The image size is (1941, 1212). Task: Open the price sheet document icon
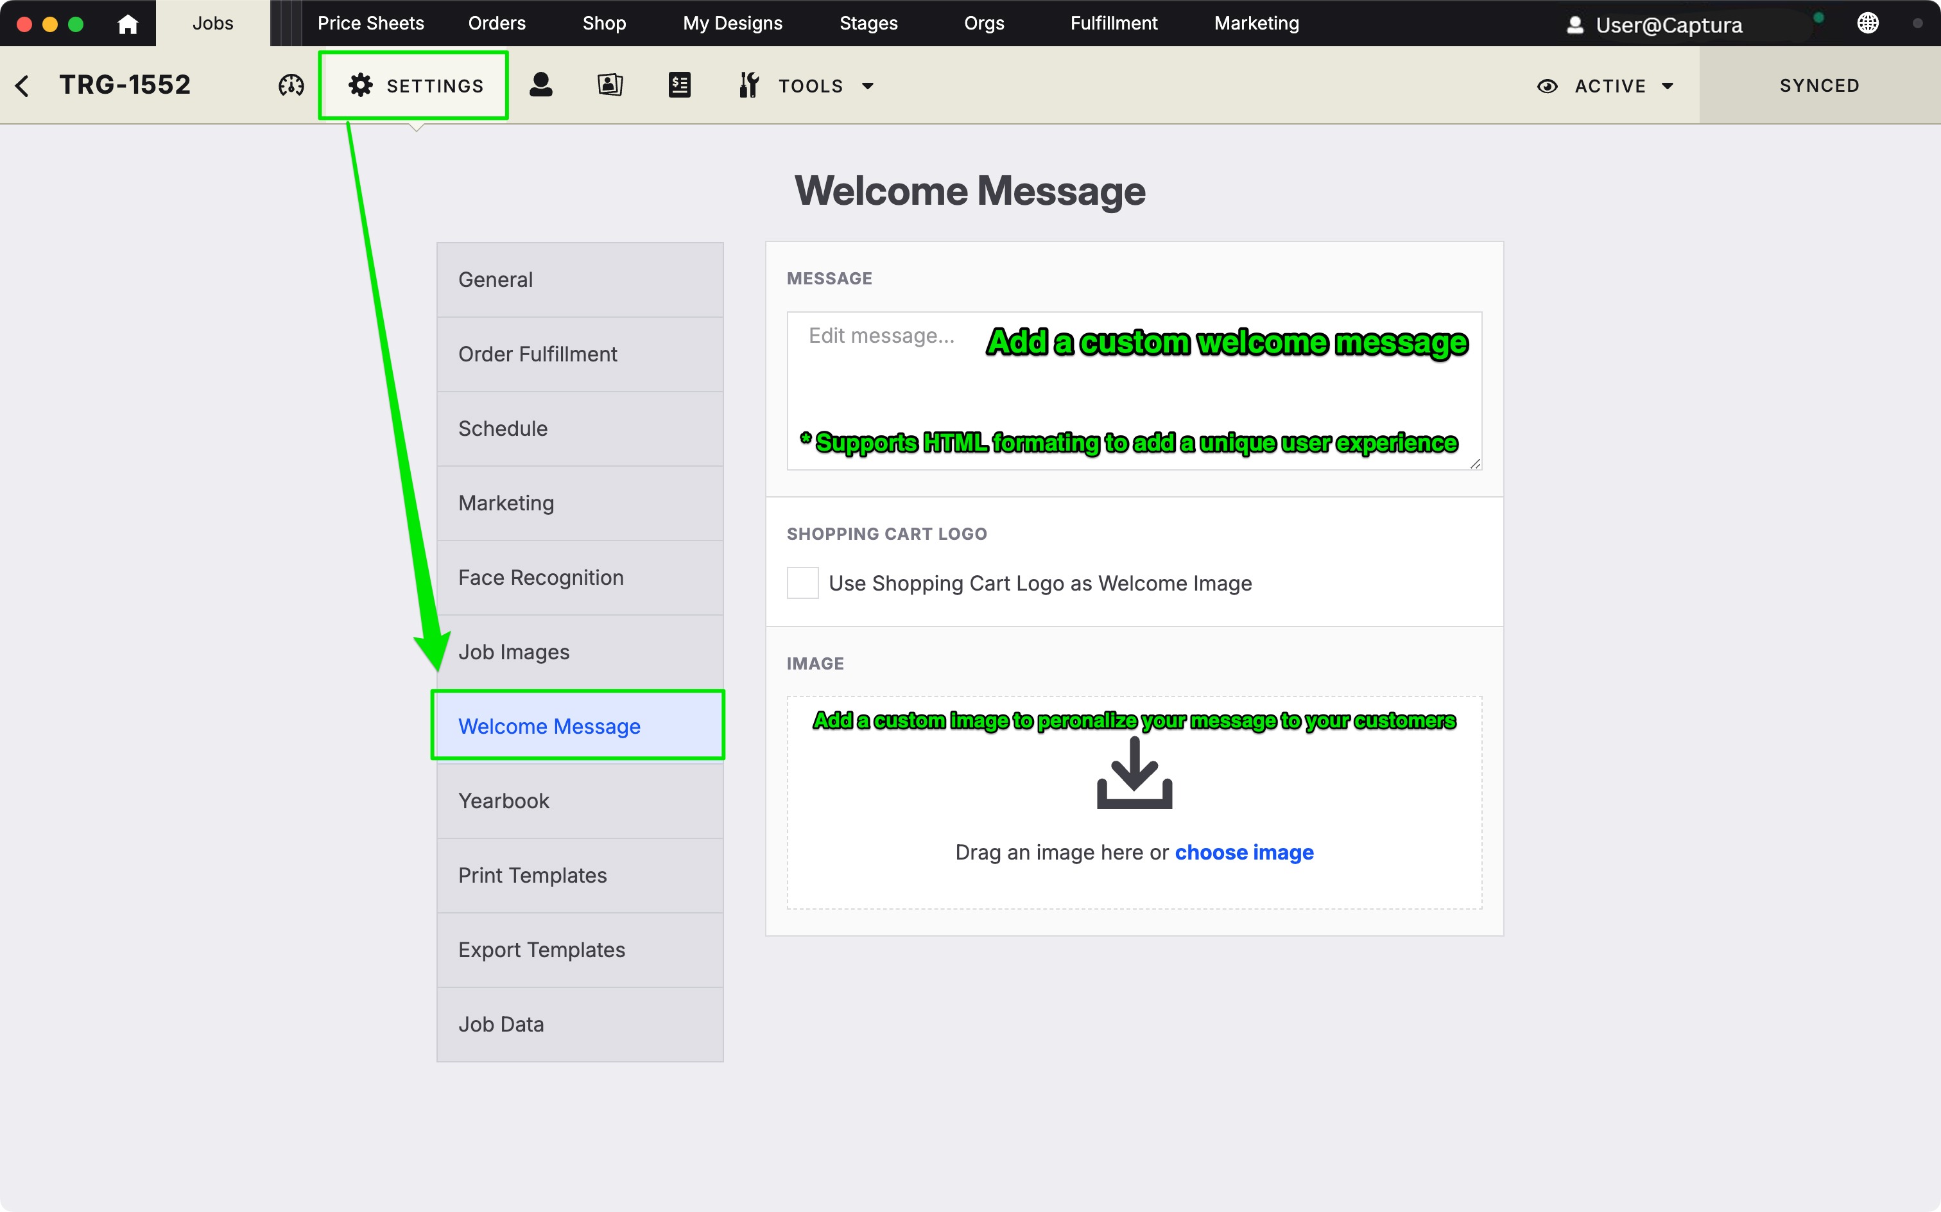point(680,85)
